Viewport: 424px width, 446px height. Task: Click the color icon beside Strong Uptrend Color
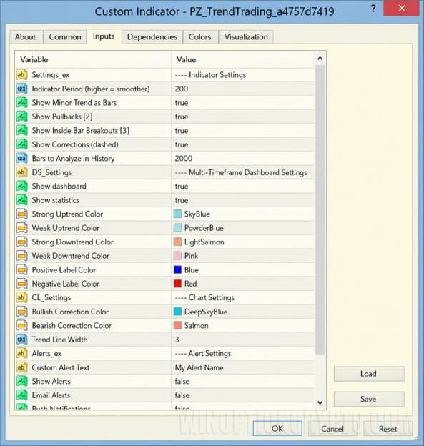tap(21, 214)
